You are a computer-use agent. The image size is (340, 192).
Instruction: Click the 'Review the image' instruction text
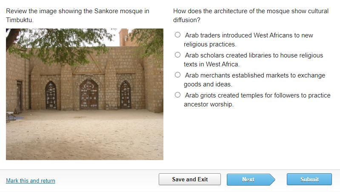[77, 11]
